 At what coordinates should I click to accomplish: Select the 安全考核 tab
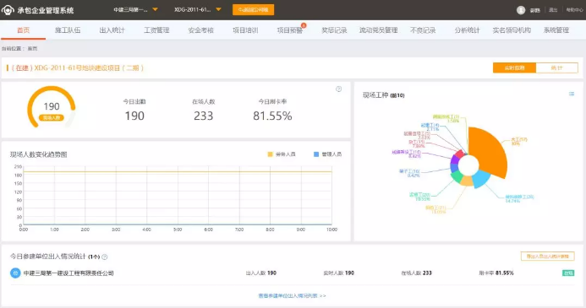pyautogui.click(x=200, y=30)
